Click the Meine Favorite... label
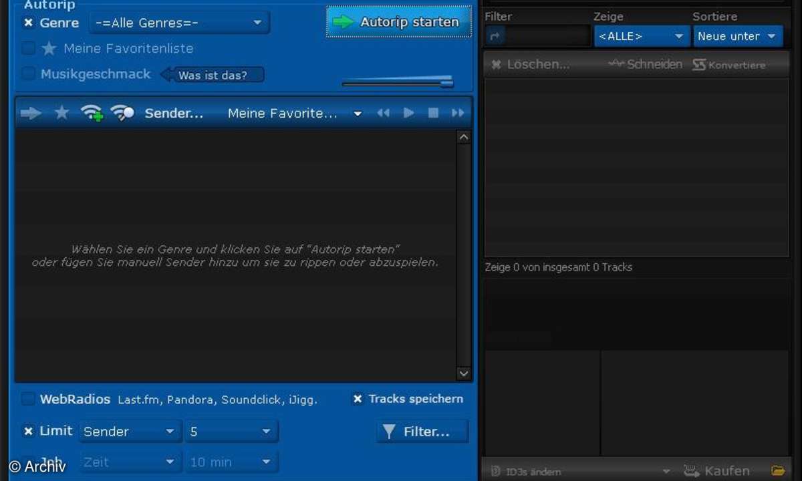The width and height of the screenshot is (802, 481). click(x=282, y=114)
